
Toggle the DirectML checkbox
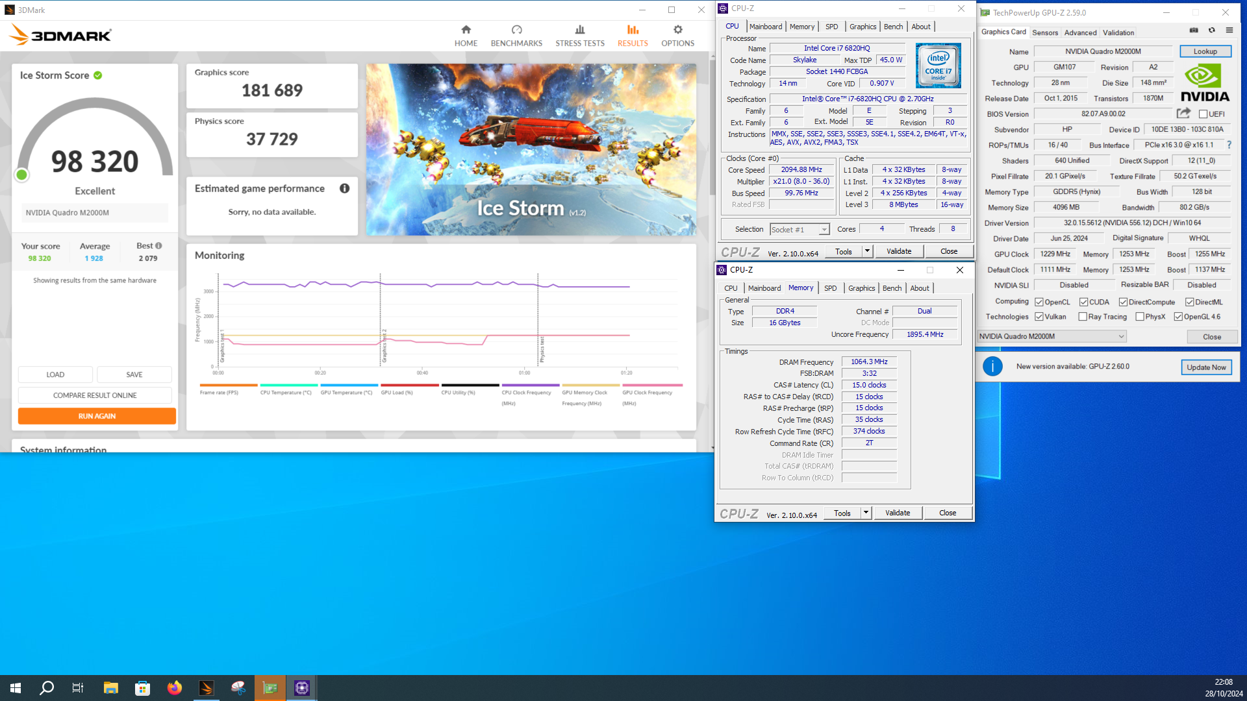coord(1189,302)
